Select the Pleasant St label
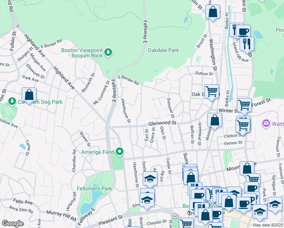The height and width of the screenshot is (228, 284). click(110, 220)
